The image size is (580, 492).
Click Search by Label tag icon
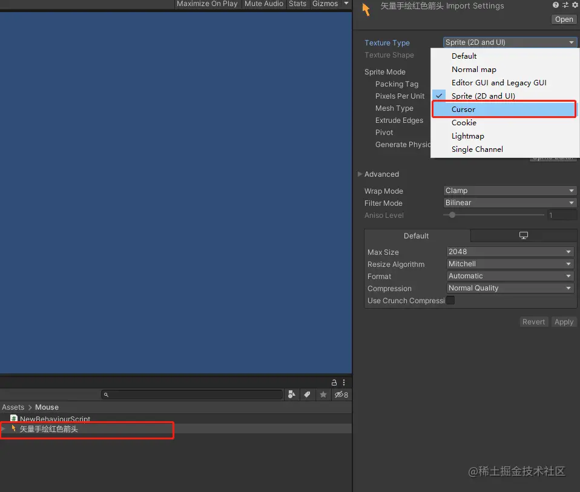[307, 395]
